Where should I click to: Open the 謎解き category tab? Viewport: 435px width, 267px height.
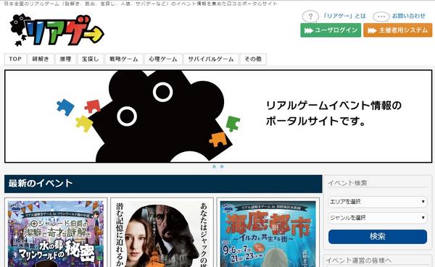click(41, 59)
